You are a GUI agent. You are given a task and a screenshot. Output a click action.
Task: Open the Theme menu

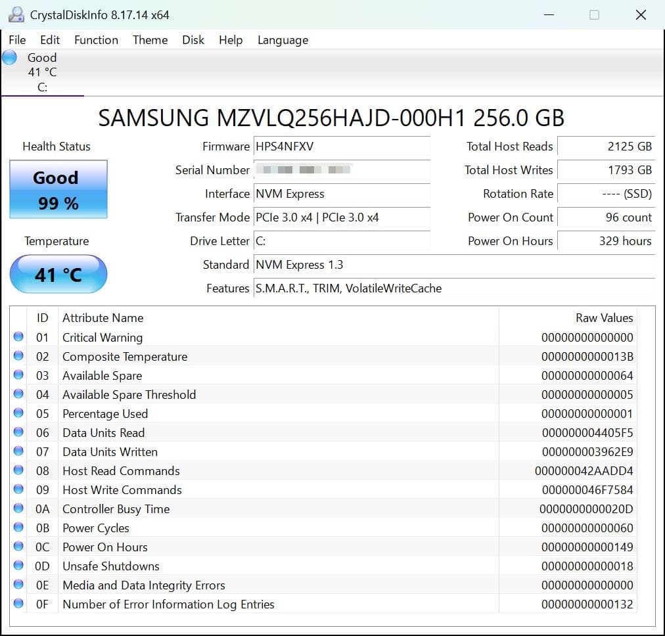click(150, 40)
